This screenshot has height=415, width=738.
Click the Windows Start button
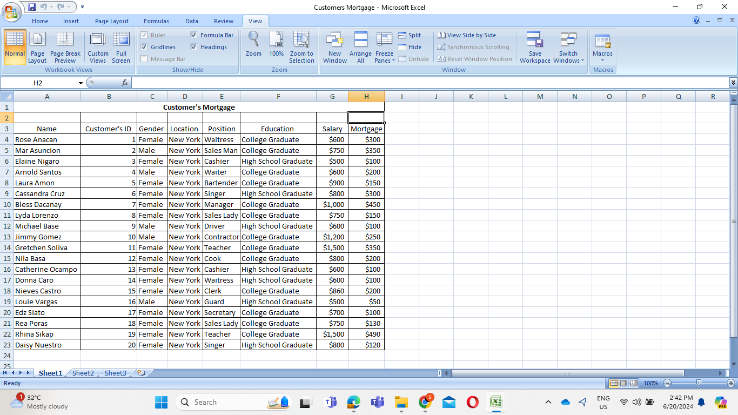pos(161,402)
